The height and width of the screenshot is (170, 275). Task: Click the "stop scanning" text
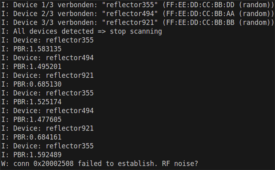coord(136,31)
